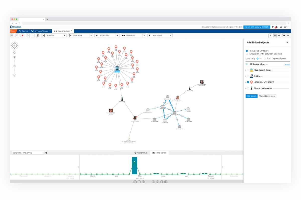301x200 pixels.
Task: Select the hand pan tool
Action: [14, 52]
